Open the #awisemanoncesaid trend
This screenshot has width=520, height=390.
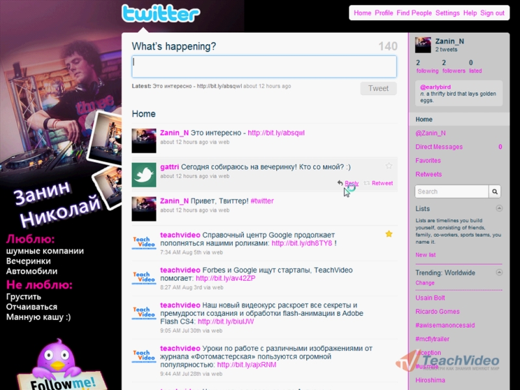click(x=445, y=326)
